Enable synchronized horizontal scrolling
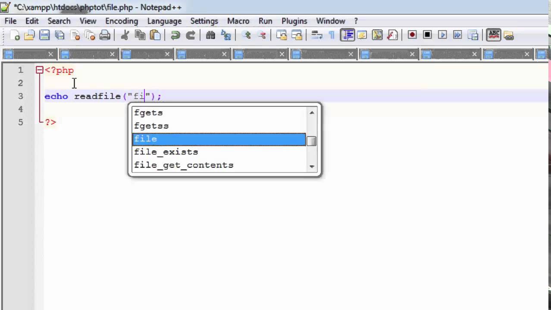Image resolution: width=551 pixels, height=310 pixels. tap(297, 35)
